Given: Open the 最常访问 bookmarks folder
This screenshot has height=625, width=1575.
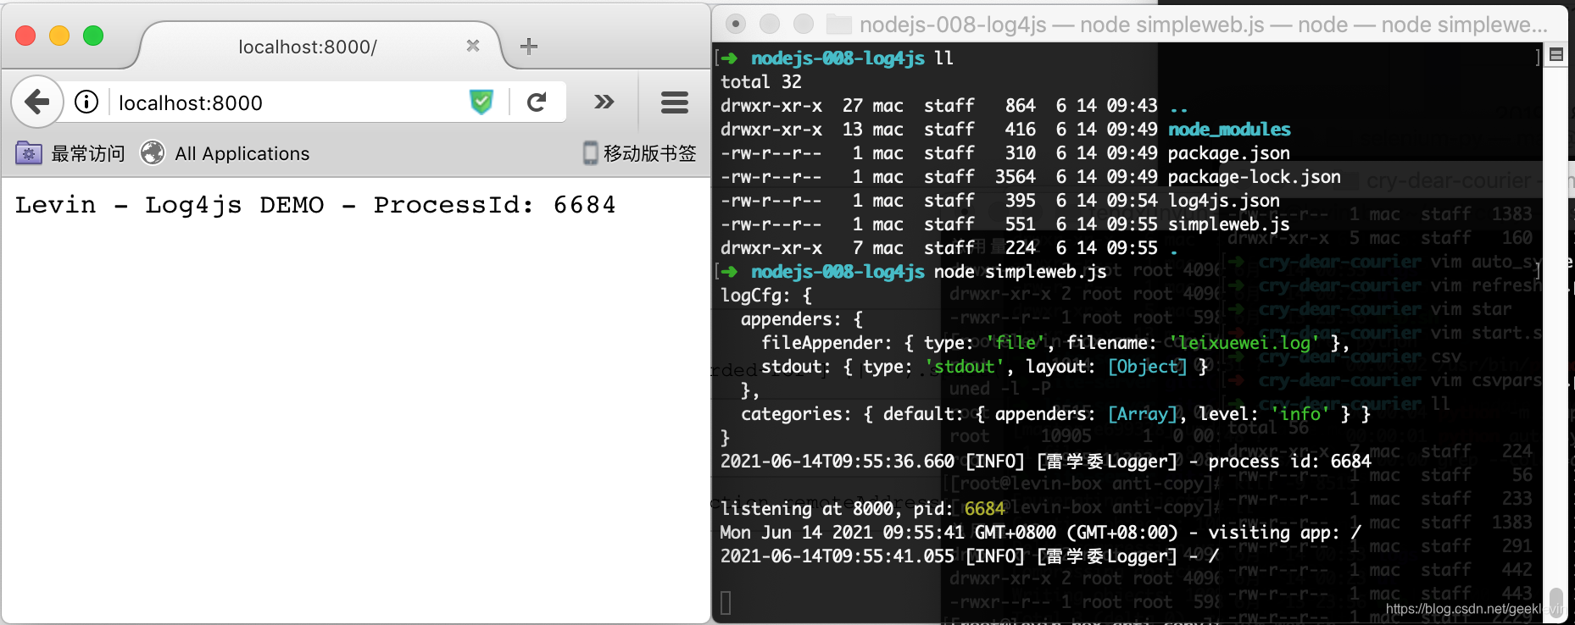Looking at the screenshot, I should [70, 153].
